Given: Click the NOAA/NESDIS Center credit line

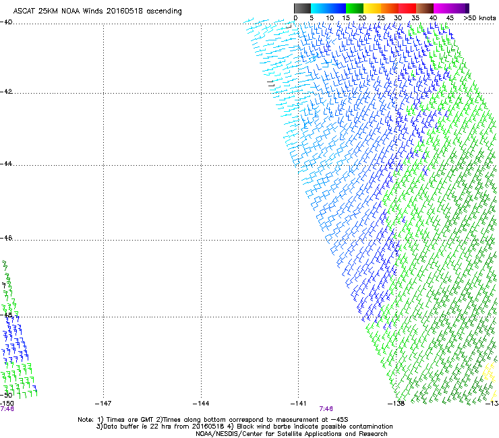Looking at the screenshot, I should 291,434.
